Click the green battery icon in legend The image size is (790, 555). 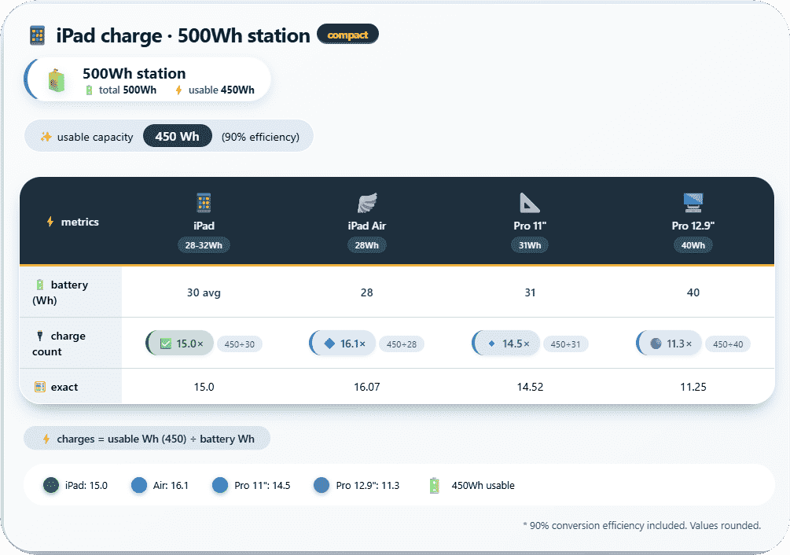tap(435, 486)
